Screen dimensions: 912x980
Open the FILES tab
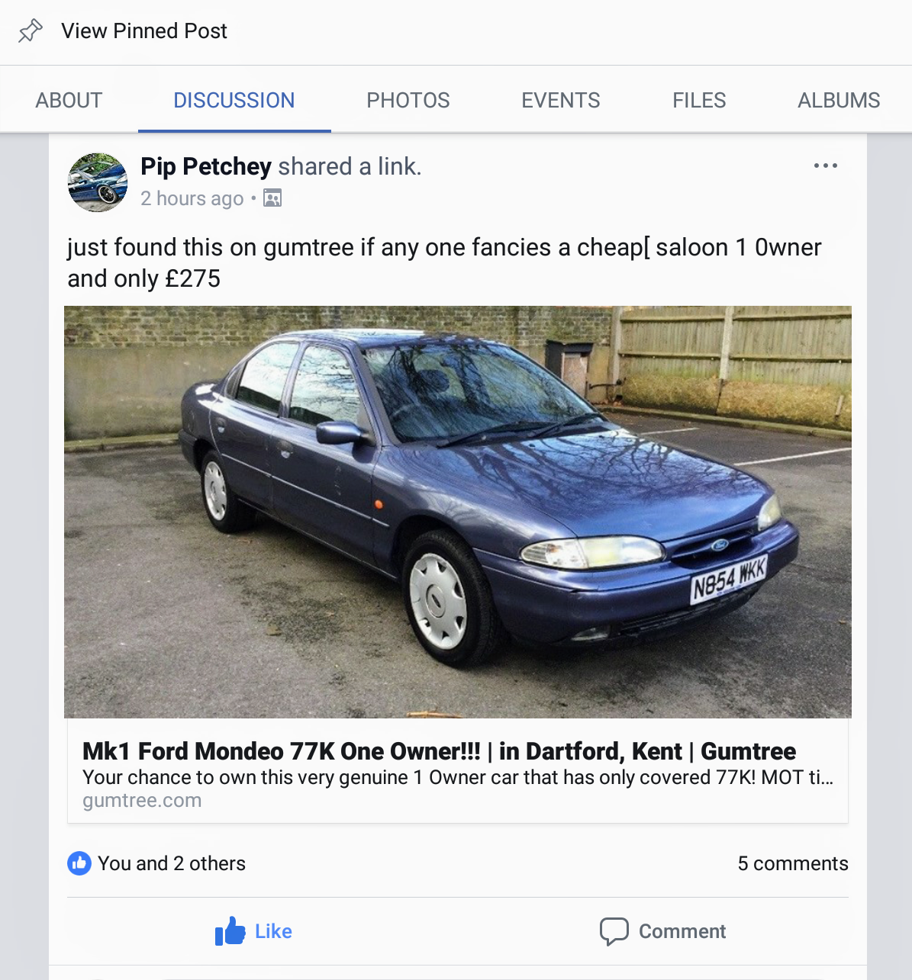(699, 100)
